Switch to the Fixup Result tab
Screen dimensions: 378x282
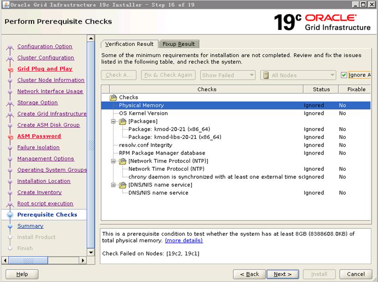(x=179, y=44)
